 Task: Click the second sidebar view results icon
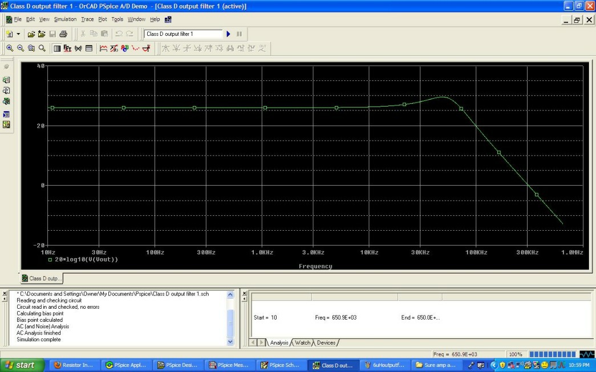click(6, 91)
